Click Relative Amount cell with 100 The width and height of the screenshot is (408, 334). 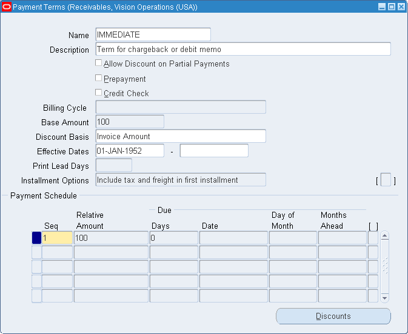pos(111,238)
